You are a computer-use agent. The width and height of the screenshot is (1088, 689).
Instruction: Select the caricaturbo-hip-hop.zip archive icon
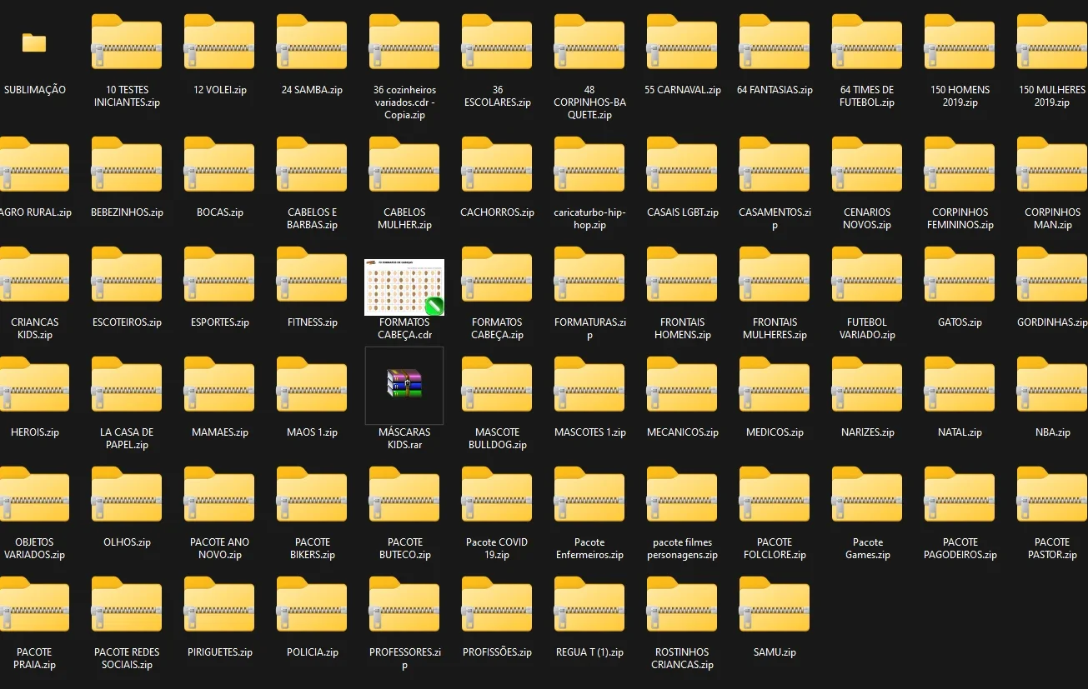[x=589, y=164]
